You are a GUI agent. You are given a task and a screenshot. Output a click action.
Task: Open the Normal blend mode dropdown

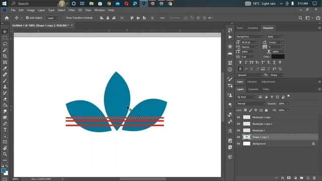click(251, 104)
